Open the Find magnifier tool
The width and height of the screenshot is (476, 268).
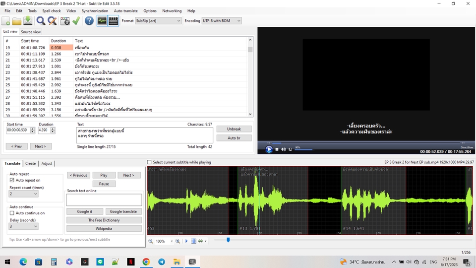(41, 21)
